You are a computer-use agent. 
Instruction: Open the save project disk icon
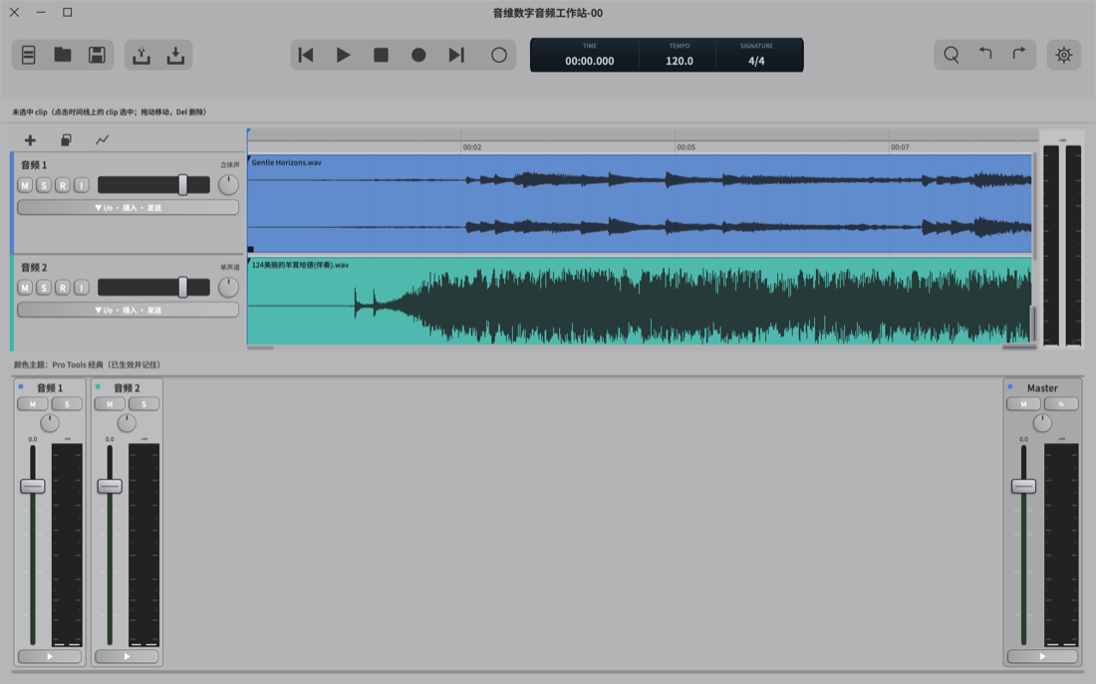pyautogui.click(x=98, y=55)
